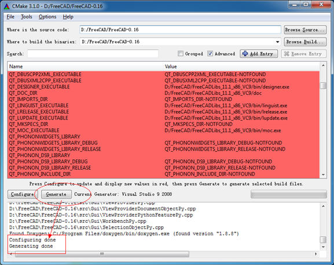Select QT_LUPDATE_EXECUTABLE entry name

point(38,118)
